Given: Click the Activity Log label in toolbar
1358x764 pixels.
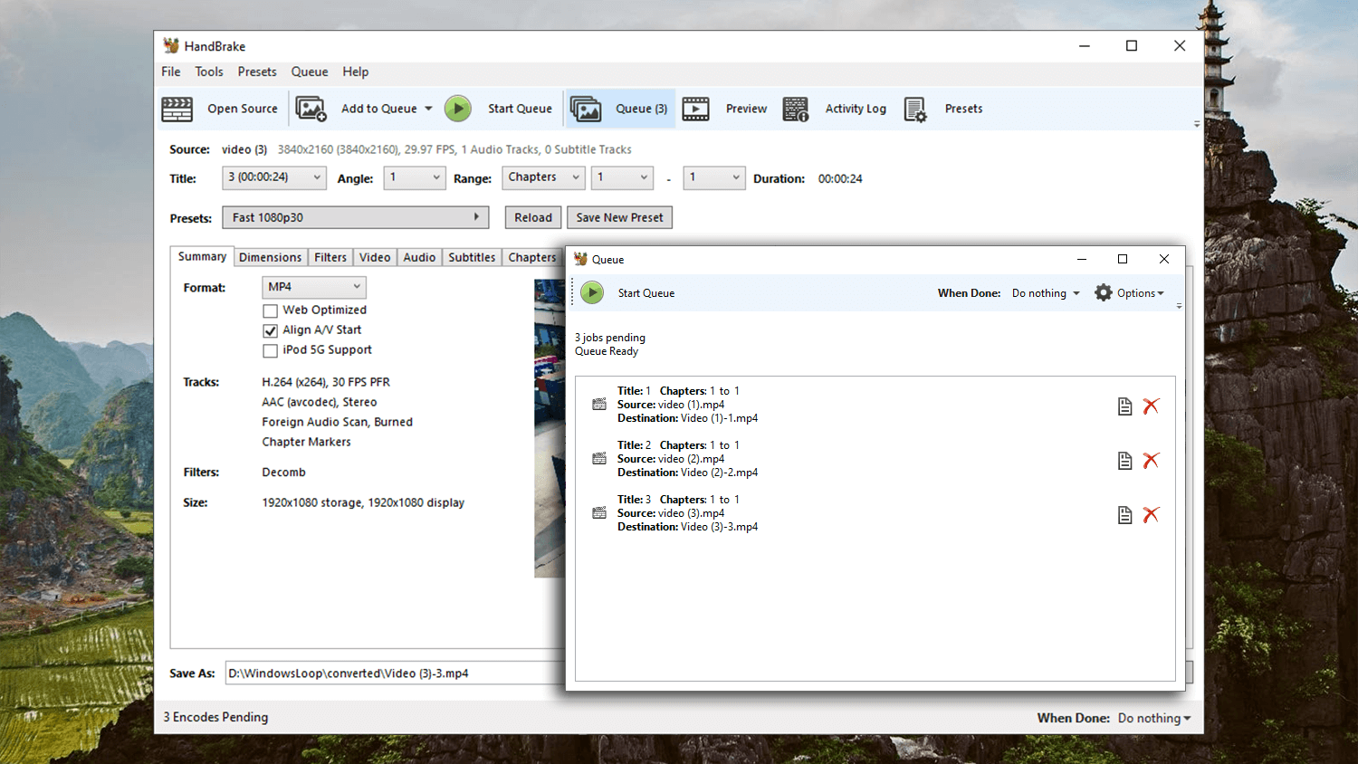Looking at the screenshot, I should pos(856,109).
